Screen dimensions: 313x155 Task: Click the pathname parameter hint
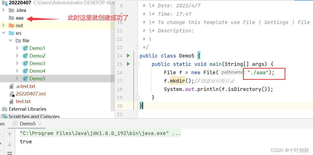[233, 72]
